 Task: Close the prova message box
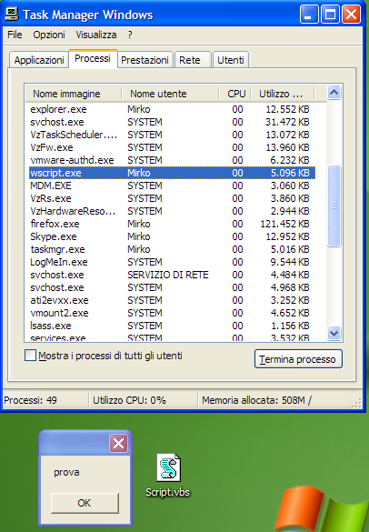pyautogui.click(x=118, y=443)
